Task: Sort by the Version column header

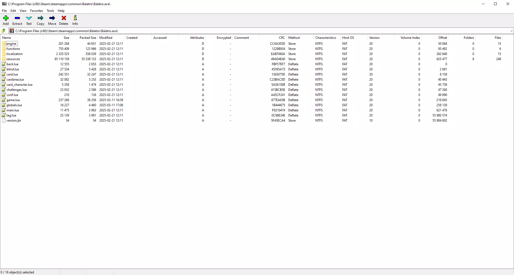Action: tap(381, 38)
